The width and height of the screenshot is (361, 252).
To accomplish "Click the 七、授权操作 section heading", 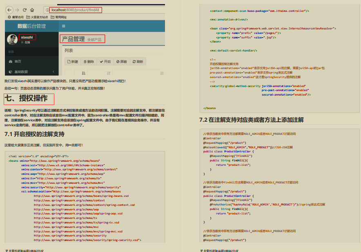I will (x=26, y=98).
